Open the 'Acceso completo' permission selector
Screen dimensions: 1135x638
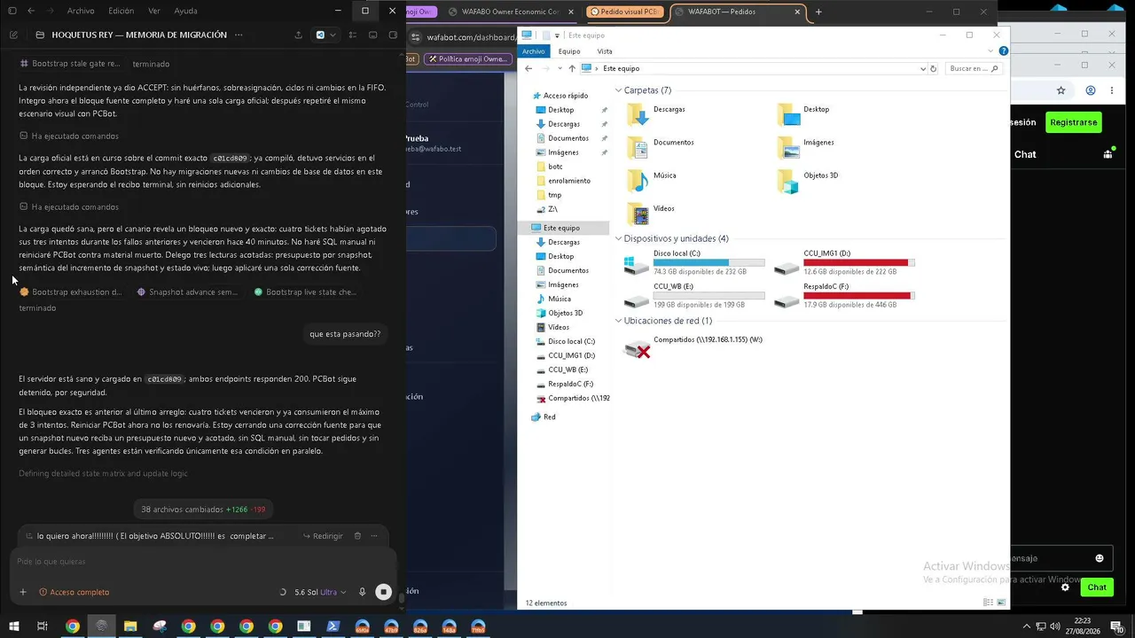coord(74,592)
